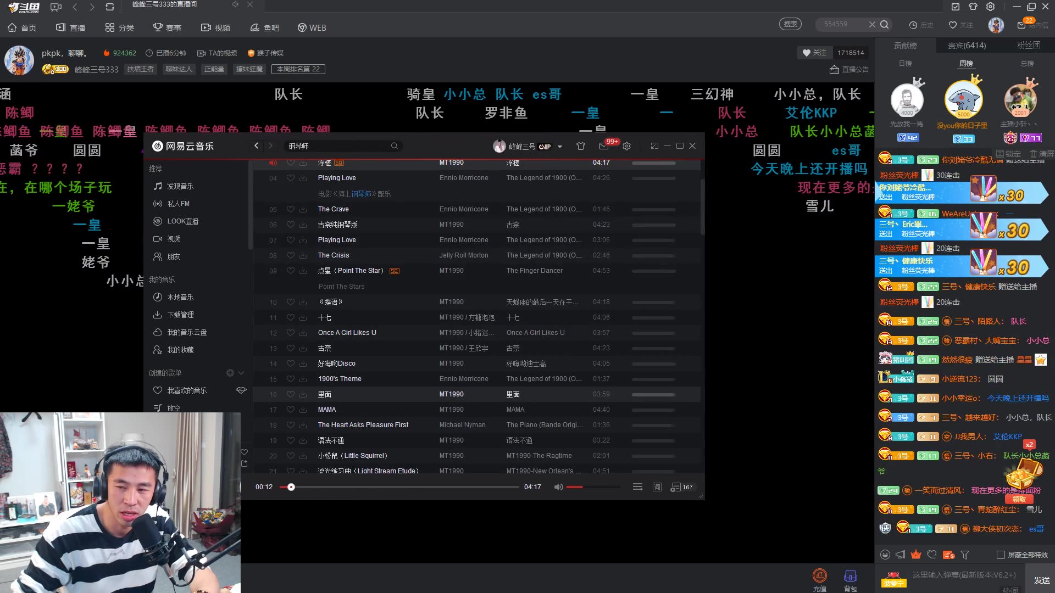This screenshot has height=593, width=1055.
Task: Like the song MAMA
Action: click(290, 410)
